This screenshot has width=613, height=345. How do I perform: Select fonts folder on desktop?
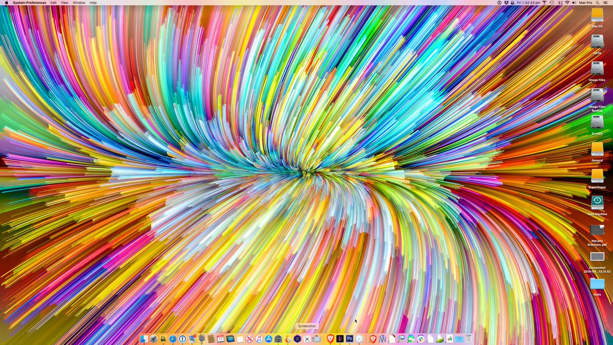(597, 283)
